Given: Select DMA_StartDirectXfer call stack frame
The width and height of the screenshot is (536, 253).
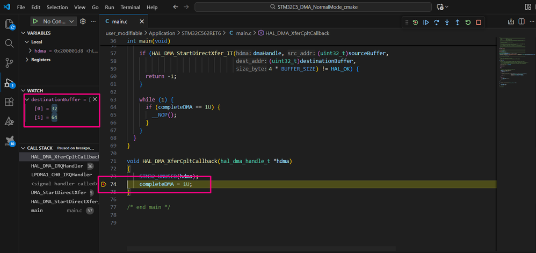Looking at the screenshot, I should tap(59, 192).
